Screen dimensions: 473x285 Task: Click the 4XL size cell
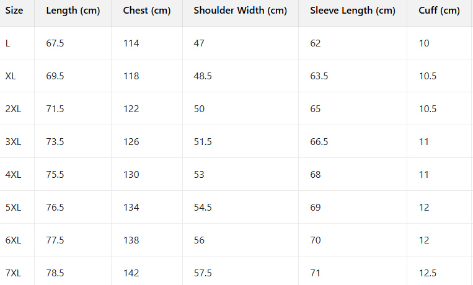(13, 175)
